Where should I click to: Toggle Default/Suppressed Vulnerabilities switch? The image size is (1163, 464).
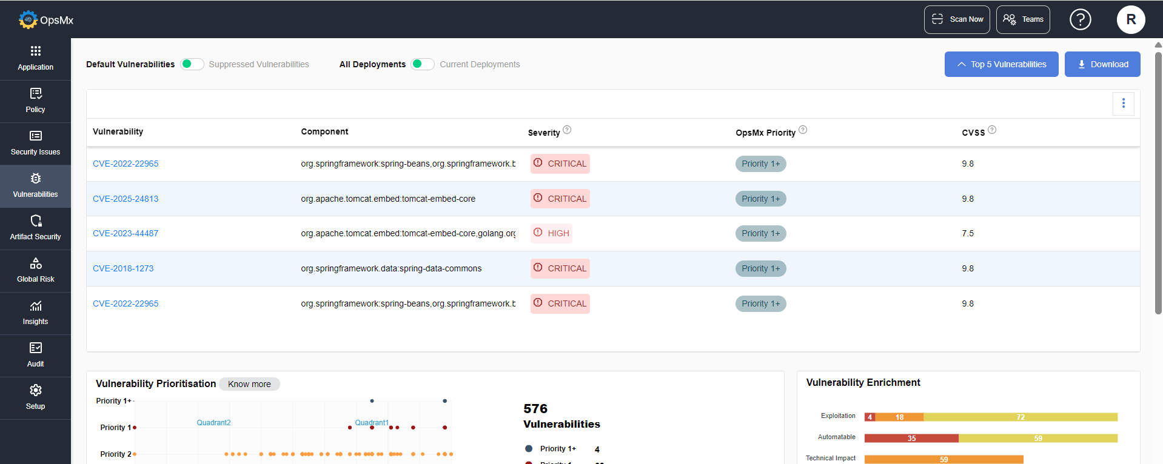click(x=192, y=64)
